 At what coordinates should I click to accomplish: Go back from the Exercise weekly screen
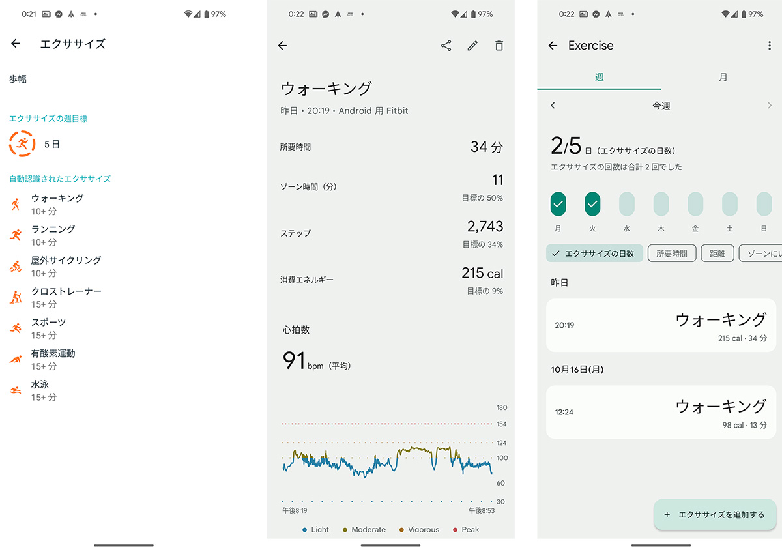point(553,46)
